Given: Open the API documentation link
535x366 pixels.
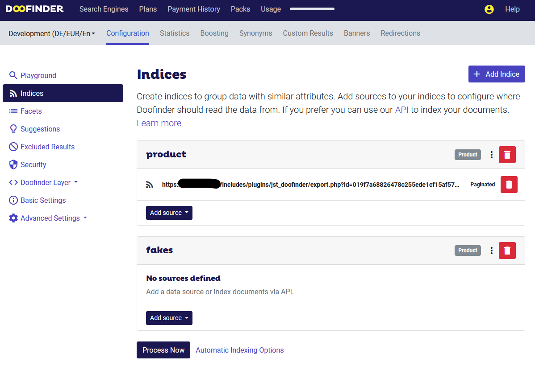Looking at the screenshot, I should (x=401, y=109).
